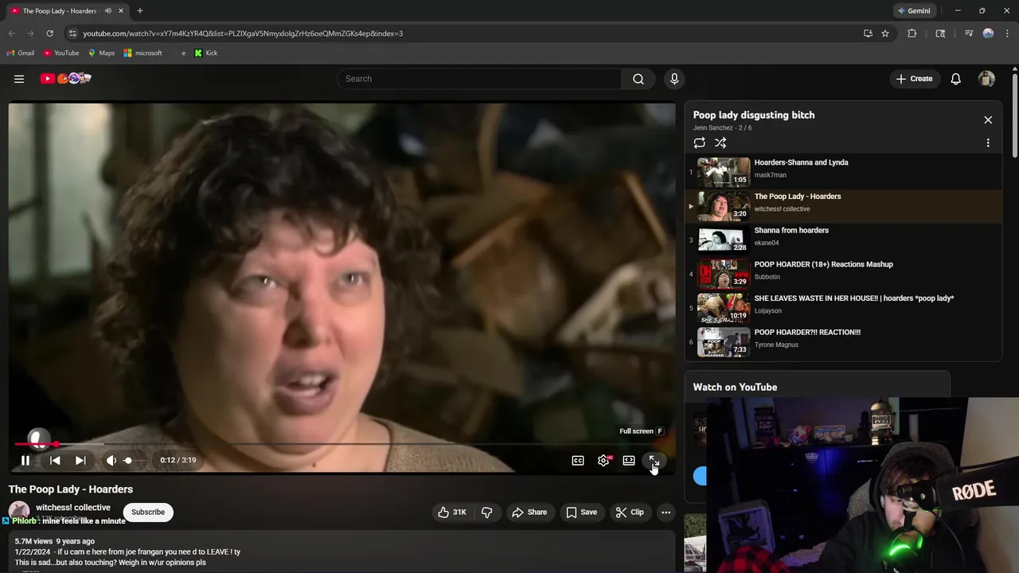Open the witchess! collective channel name link
This screenshot has height=573, width=1019.
(73, 508)
